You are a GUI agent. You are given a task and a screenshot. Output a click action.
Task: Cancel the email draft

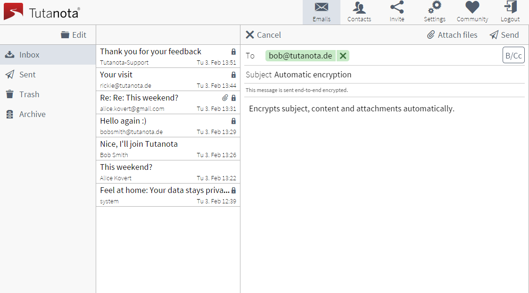coord(263,35)
